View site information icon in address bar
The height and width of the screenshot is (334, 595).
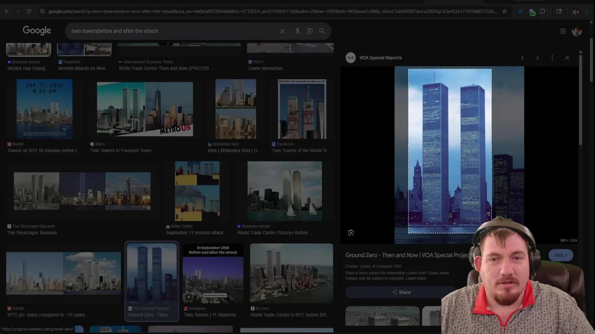point(42,11)
